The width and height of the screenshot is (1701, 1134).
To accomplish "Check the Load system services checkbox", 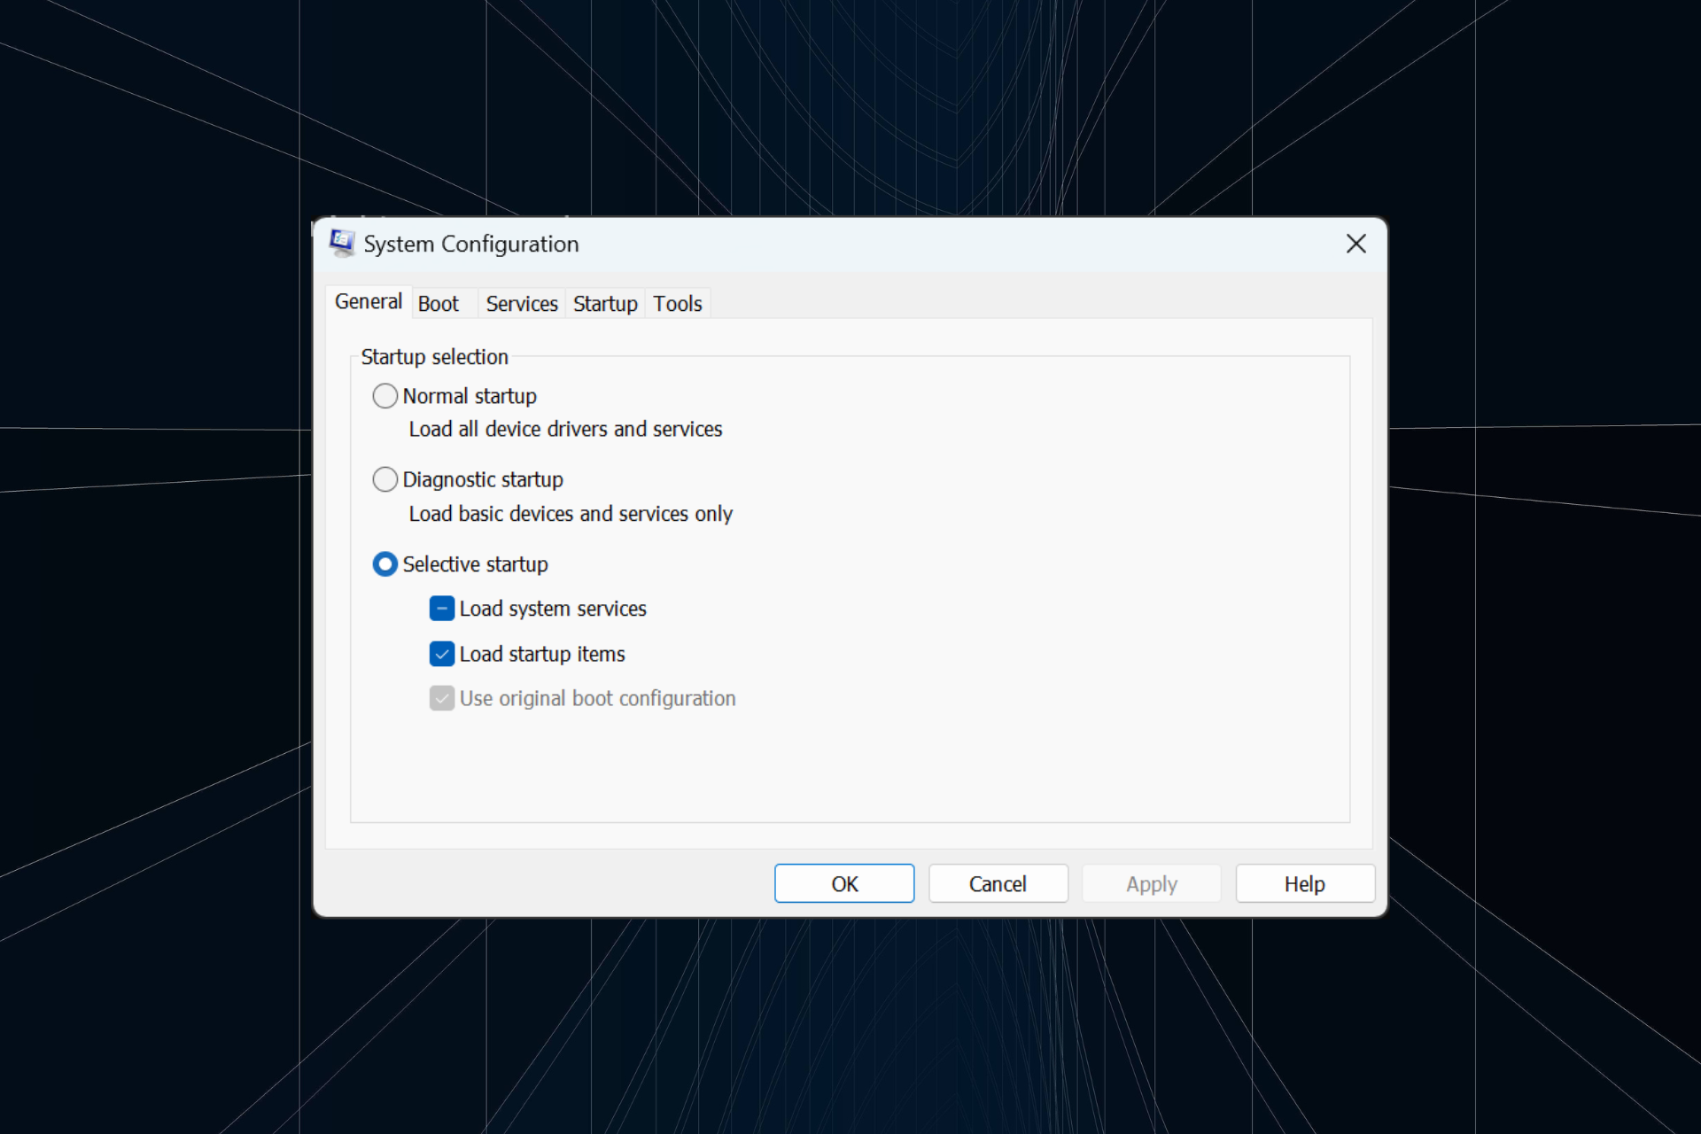I will click(x=441, y=609).
